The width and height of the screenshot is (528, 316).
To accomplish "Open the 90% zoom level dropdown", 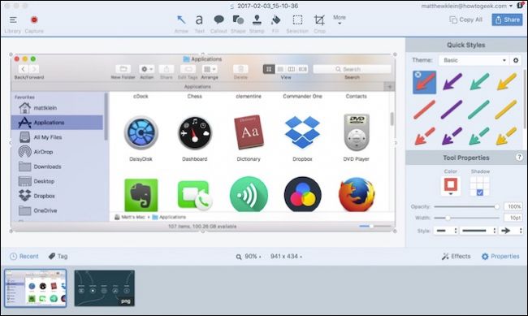I will pos(249,257).
